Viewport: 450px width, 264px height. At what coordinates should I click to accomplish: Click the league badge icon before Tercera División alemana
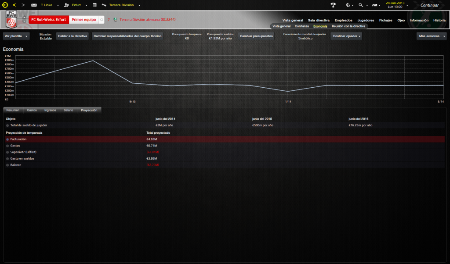coord(115,20)
